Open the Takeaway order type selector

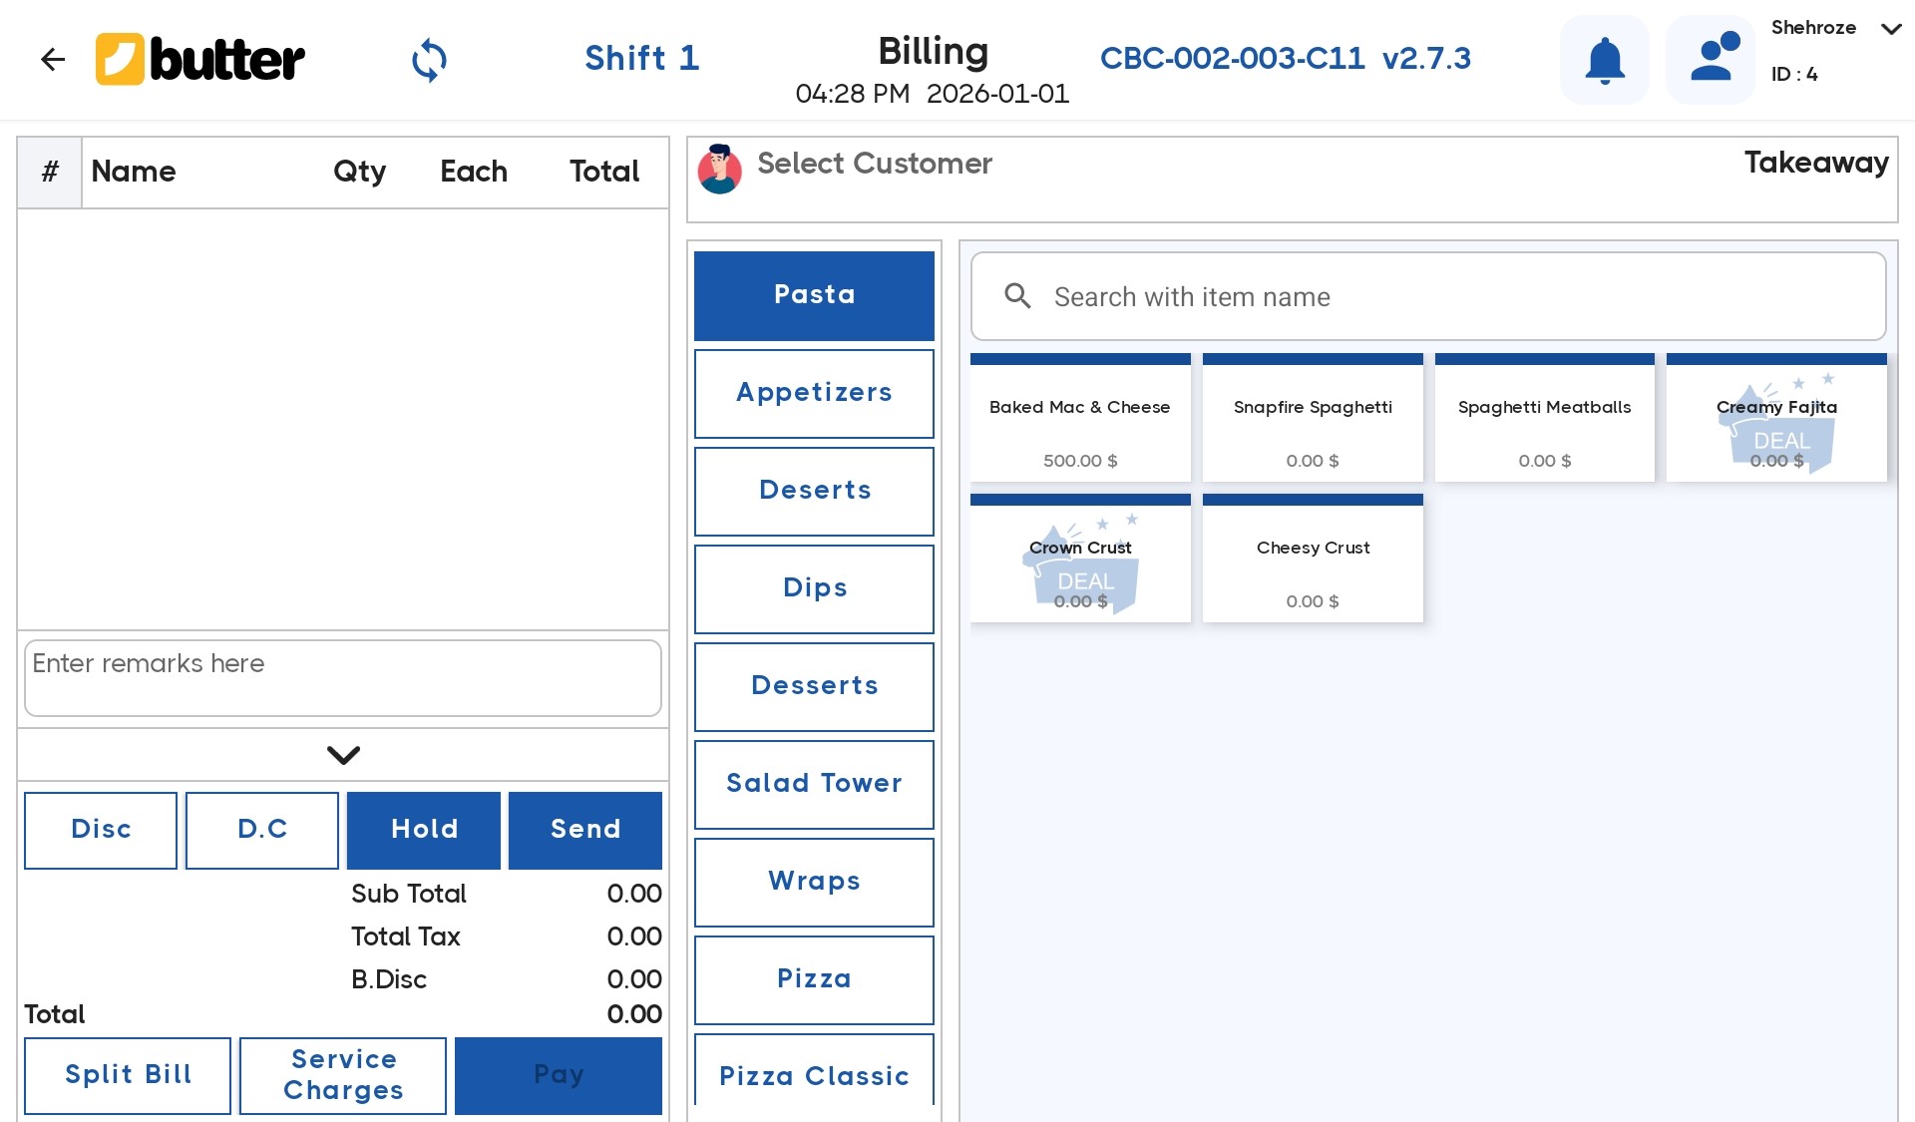click(1816, 163)
